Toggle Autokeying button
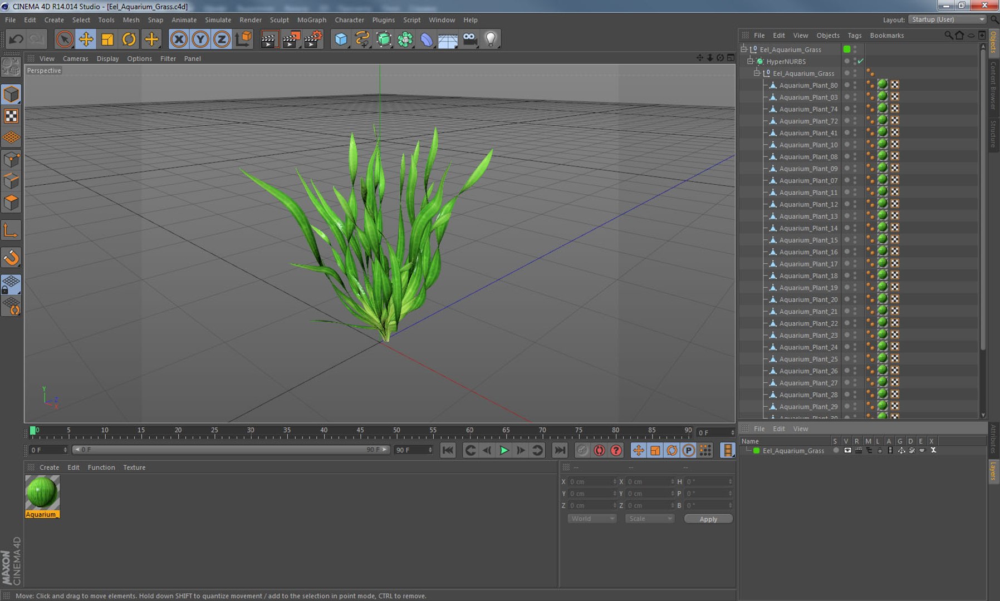This screenshot has width=1000, height=601. 599,450
